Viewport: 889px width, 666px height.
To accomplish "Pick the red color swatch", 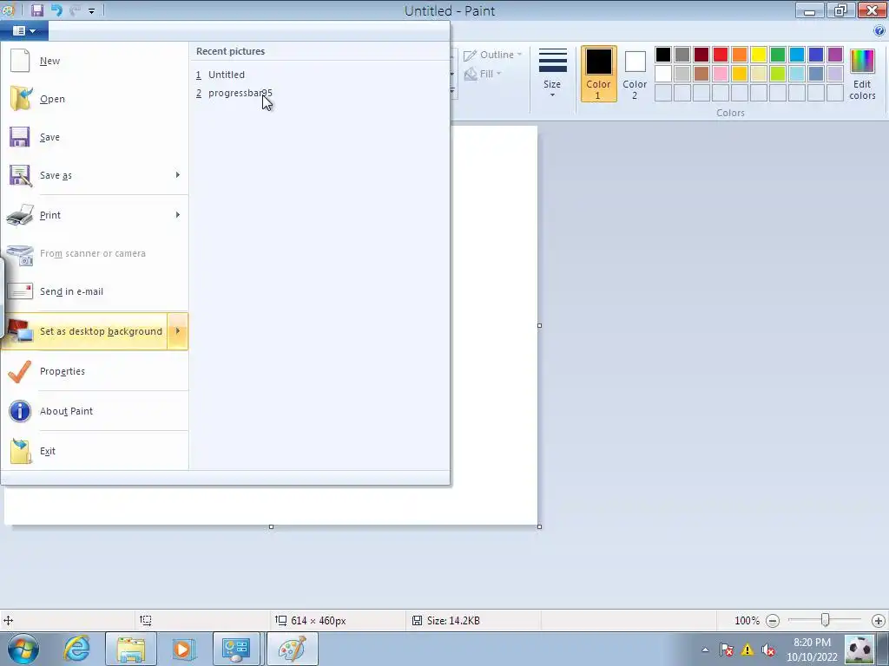I will tap(720, 55).
